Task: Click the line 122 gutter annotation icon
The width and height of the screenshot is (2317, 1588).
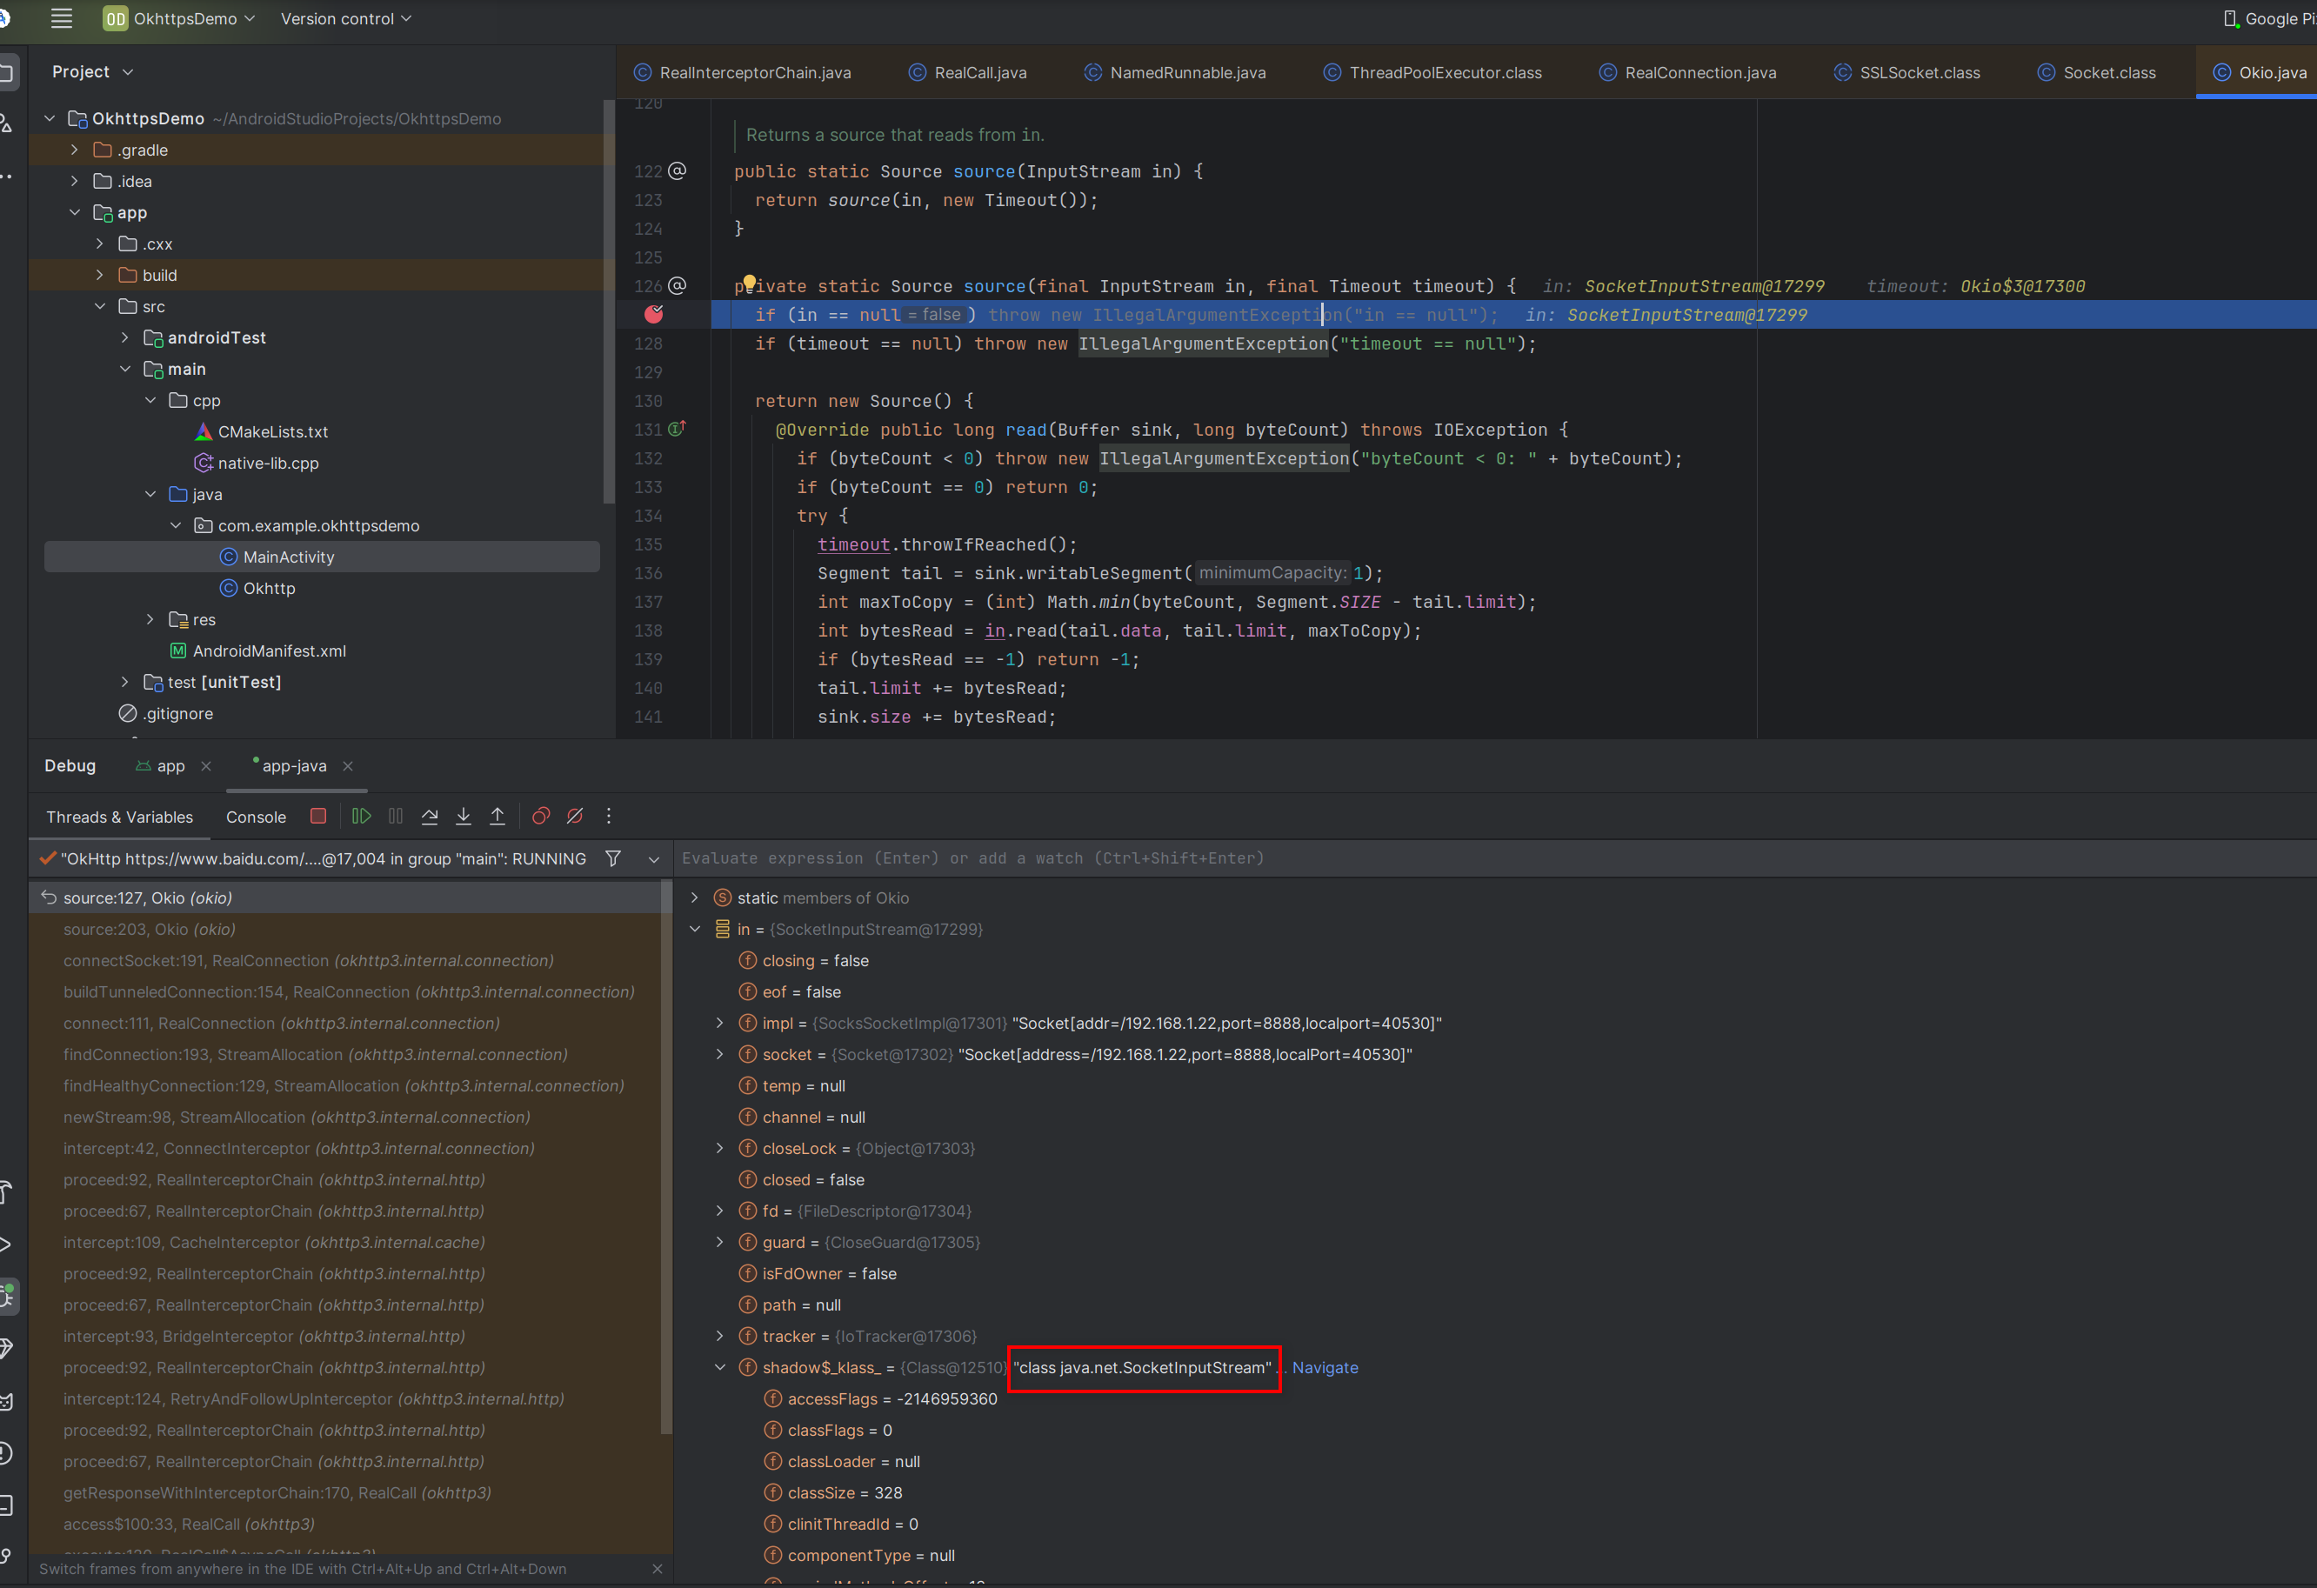Action: click(x=677, y=170)
